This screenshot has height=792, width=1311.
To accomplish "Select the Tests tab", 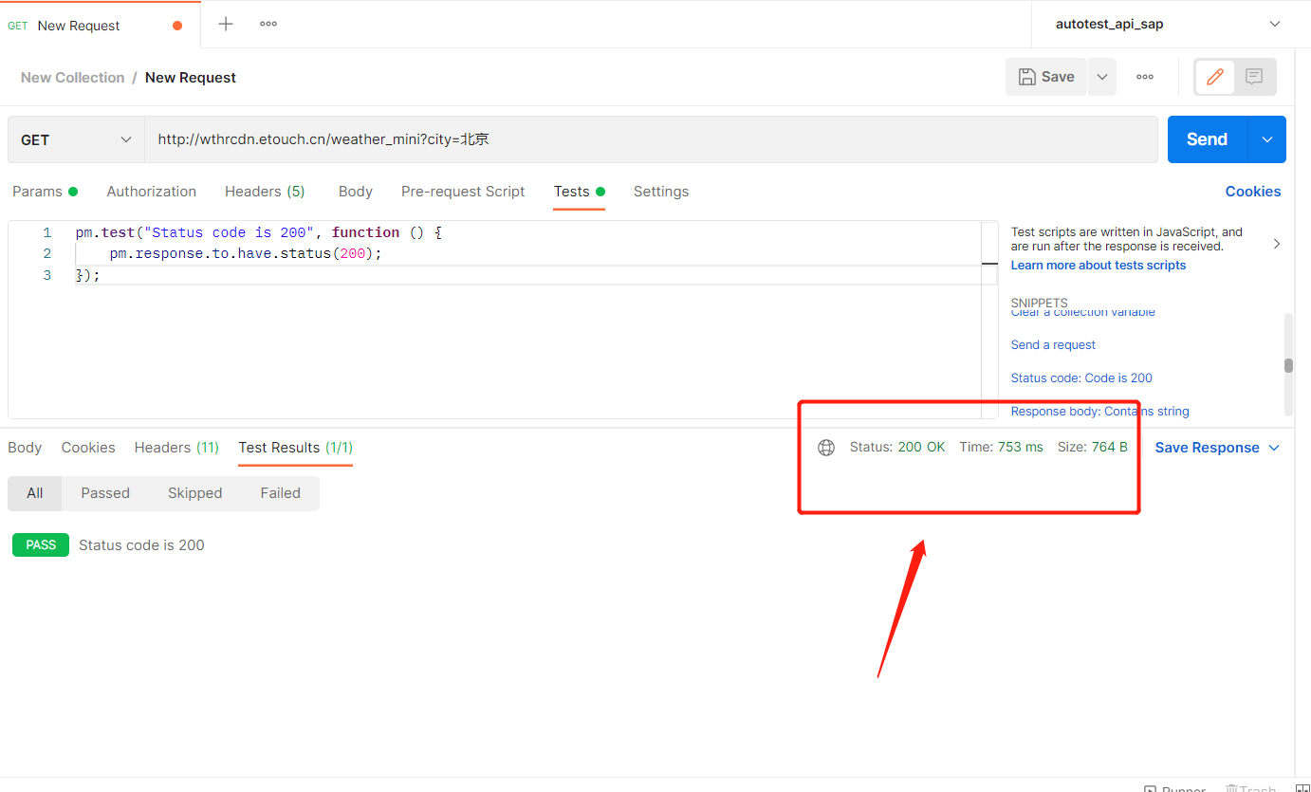I will point(579,192).
